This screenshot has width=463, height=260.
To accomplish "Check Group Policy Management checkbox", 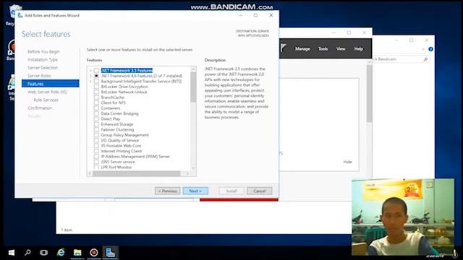I will [96, 135].
